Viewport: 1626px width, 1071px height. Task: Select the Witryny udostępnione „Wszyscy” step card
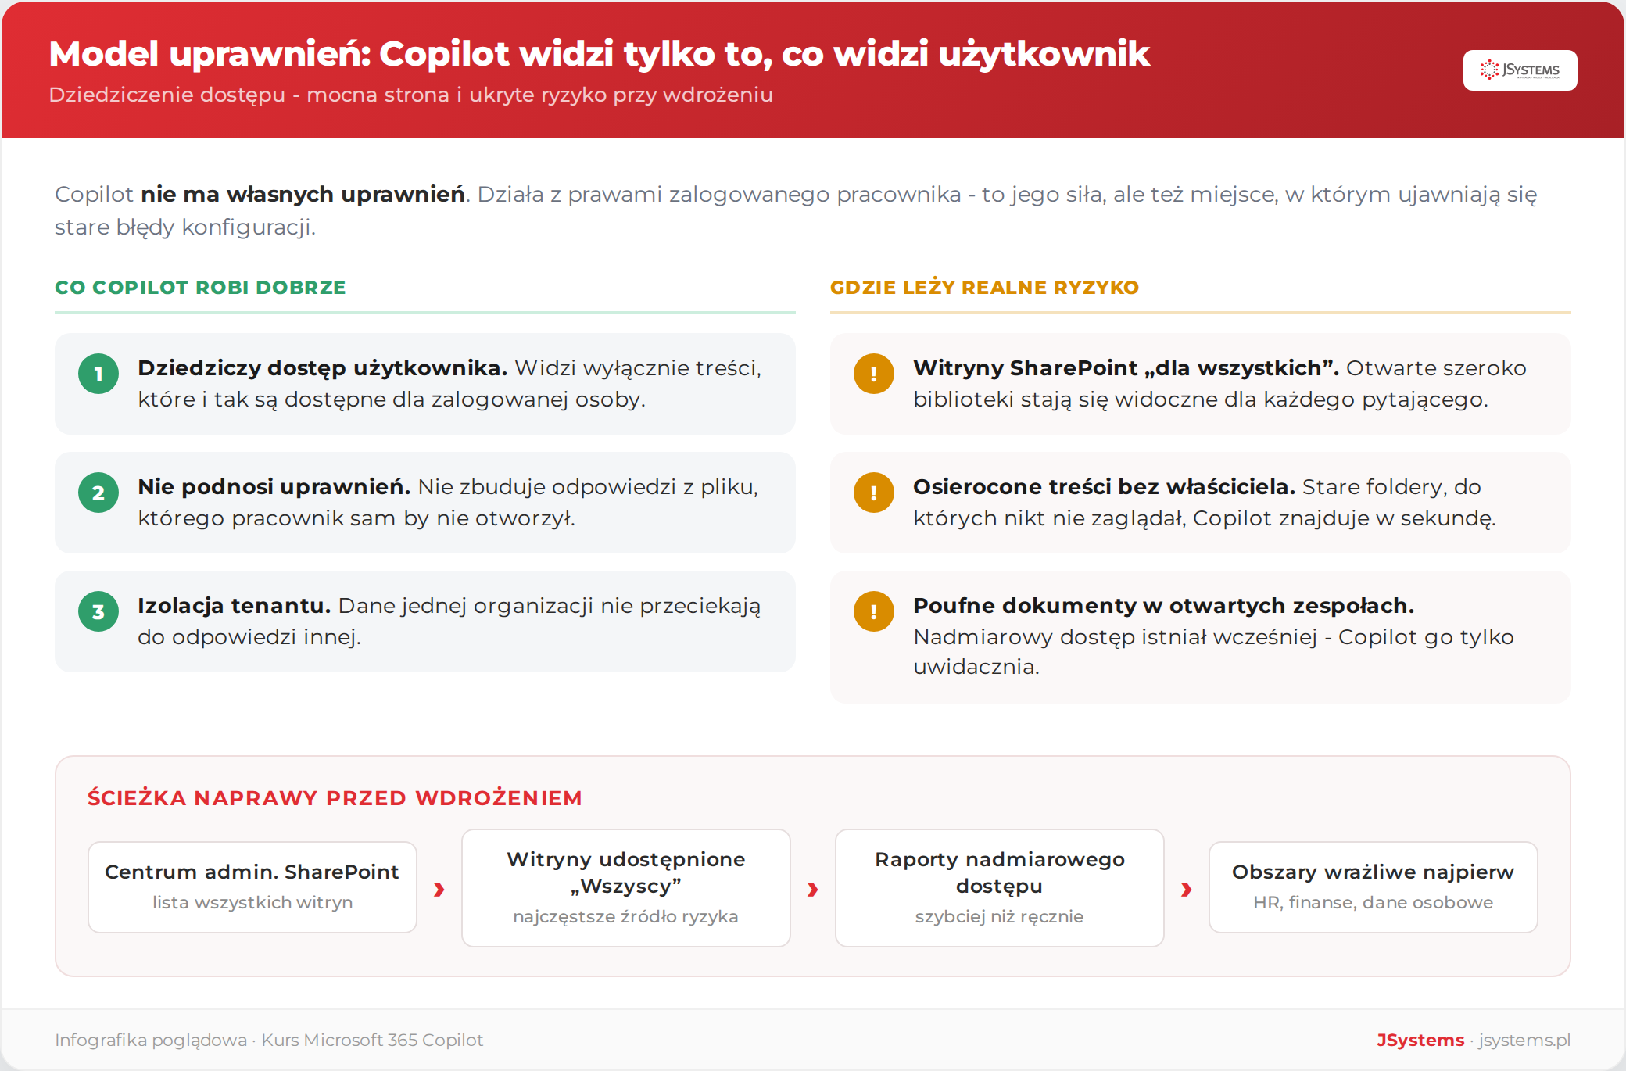click(626, 888)
